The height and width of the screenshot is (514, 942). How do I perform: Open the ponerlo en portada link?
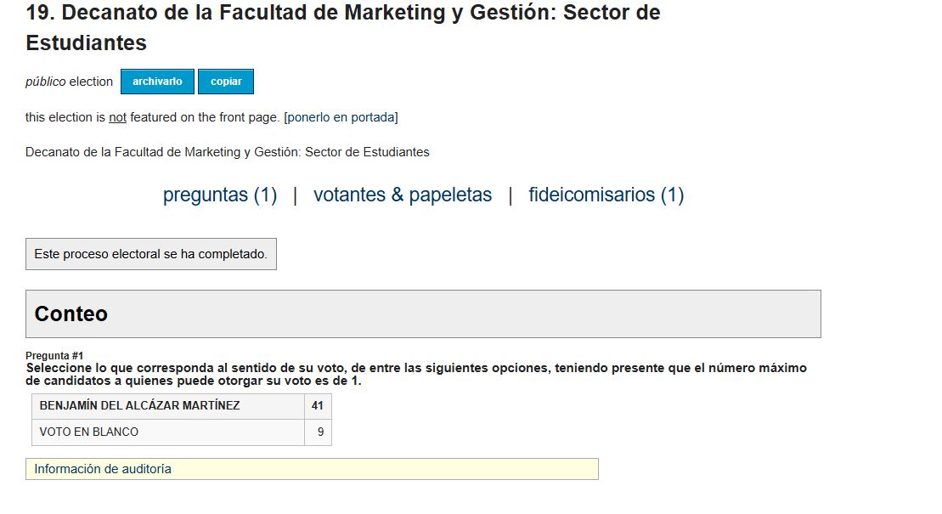coord(341,117)
